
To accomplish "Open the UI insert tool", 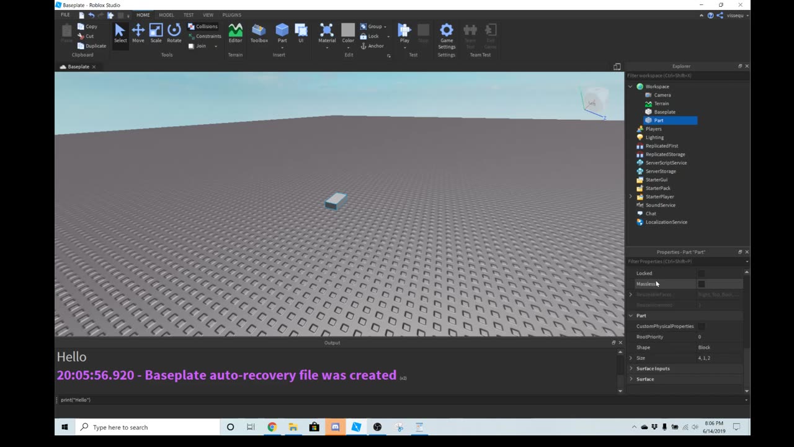I will [x=301, y=34].
